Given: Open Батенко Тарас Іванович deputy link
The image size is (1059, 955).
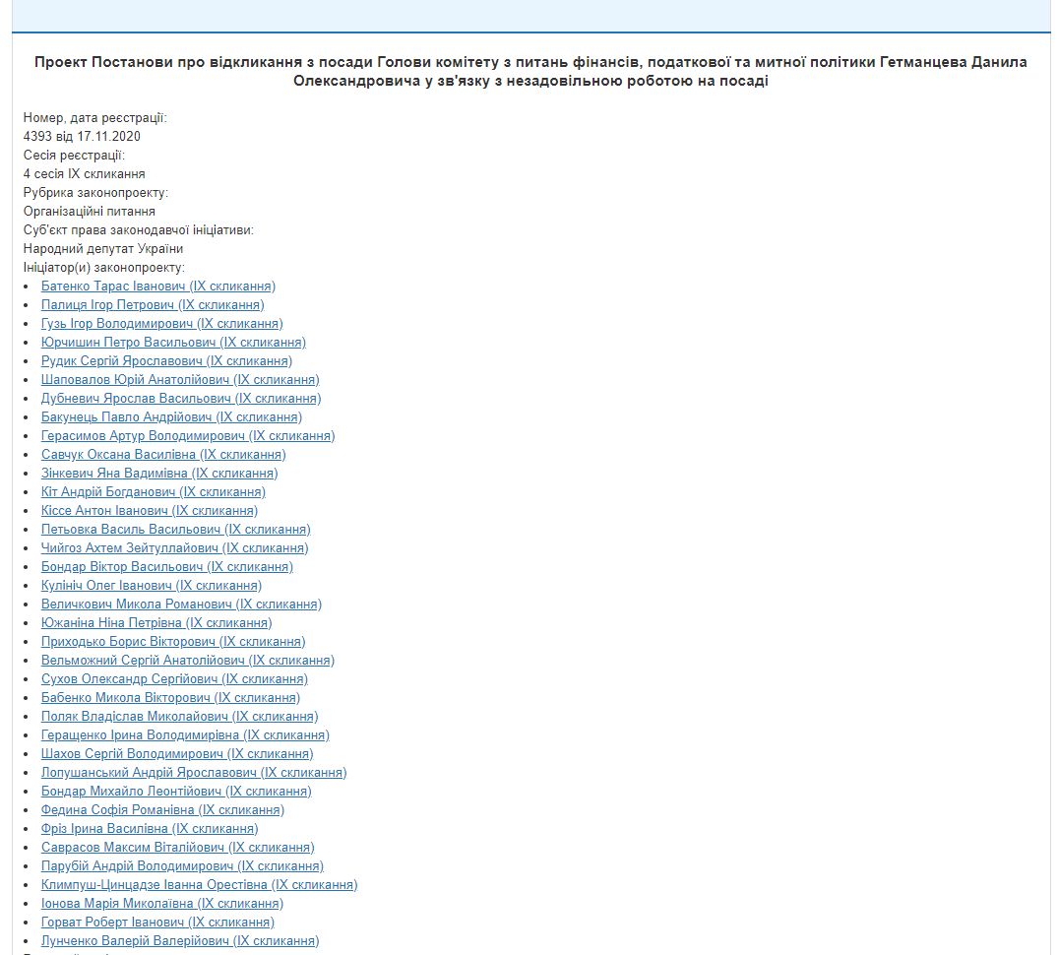Looking at the screenshot, I should (158, 286).
